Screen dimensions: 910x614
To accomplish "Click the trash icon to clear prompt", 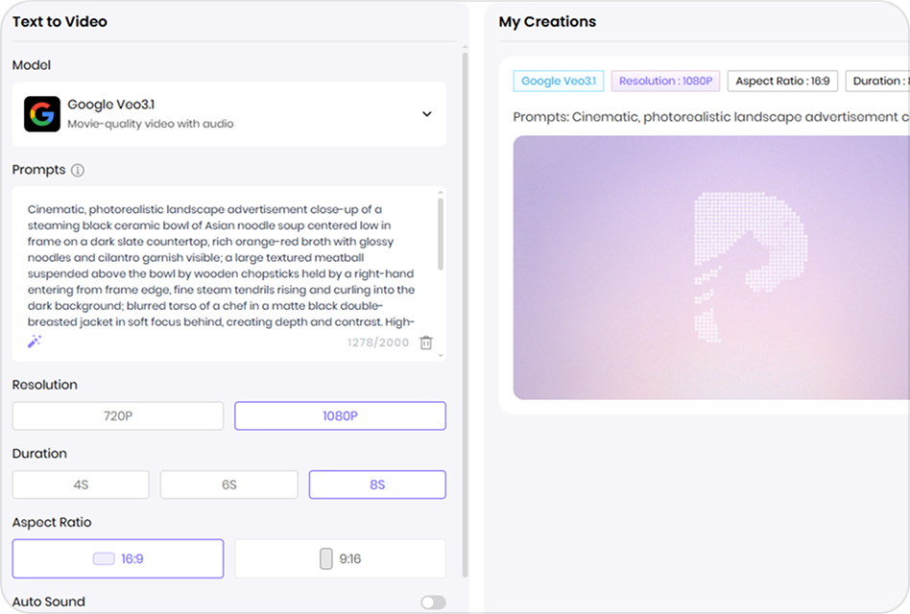I will click(x=426, y=342).
